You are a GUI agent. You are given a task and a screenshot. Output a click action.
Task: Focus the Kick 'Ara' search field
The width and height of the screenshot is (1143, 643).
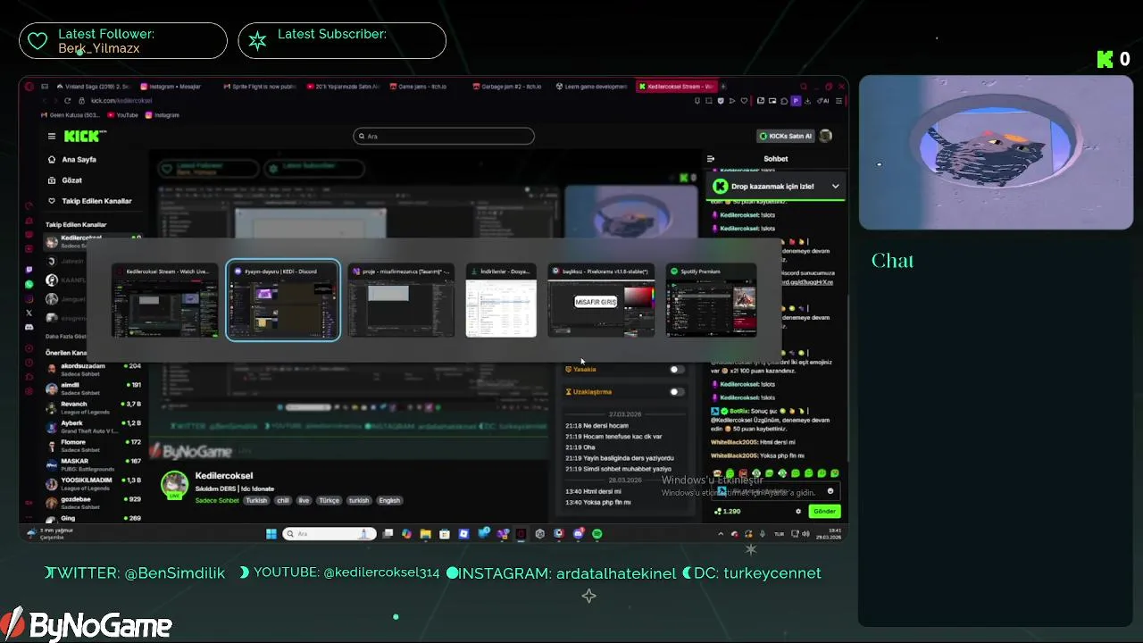click(x=444, y=136)
